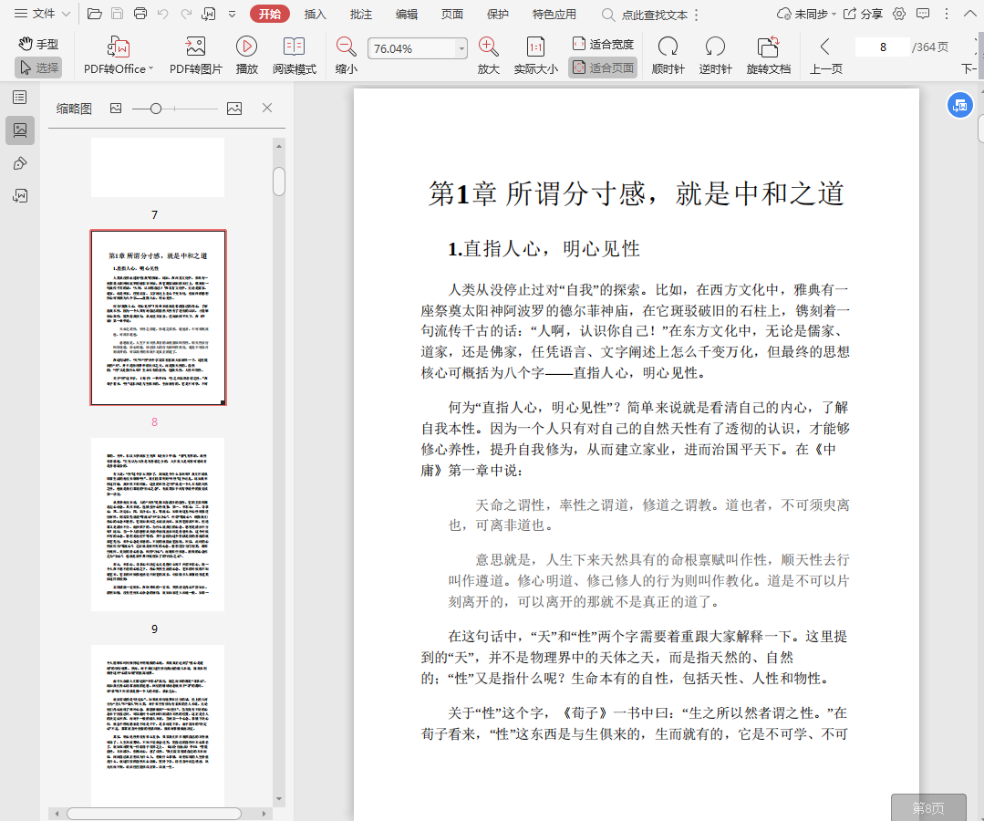
Task: Click the thumbnail panel scroll down arrow
Action: 279,799
